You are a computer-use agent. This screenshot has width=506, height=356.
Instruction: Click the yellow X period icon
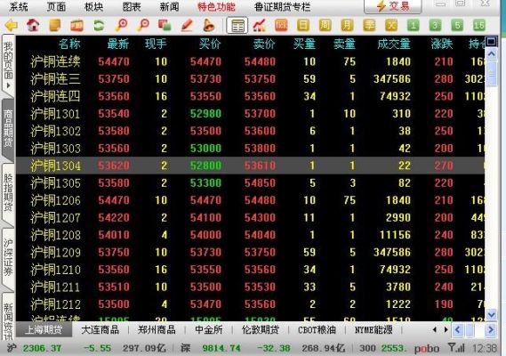(x=390, y=25)
